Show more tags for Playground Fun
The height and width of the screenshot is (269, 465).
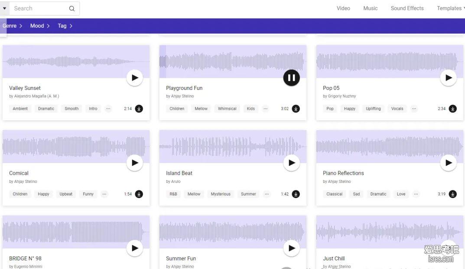tap(265, 109)
